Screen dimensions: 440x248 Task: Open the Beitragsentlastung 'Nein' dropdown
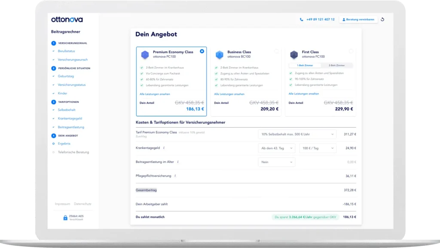(x=276, y=162)
